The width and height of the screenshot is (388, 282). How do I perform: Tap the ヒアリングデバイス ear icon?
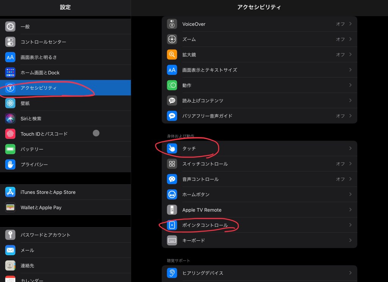(172, 273)
